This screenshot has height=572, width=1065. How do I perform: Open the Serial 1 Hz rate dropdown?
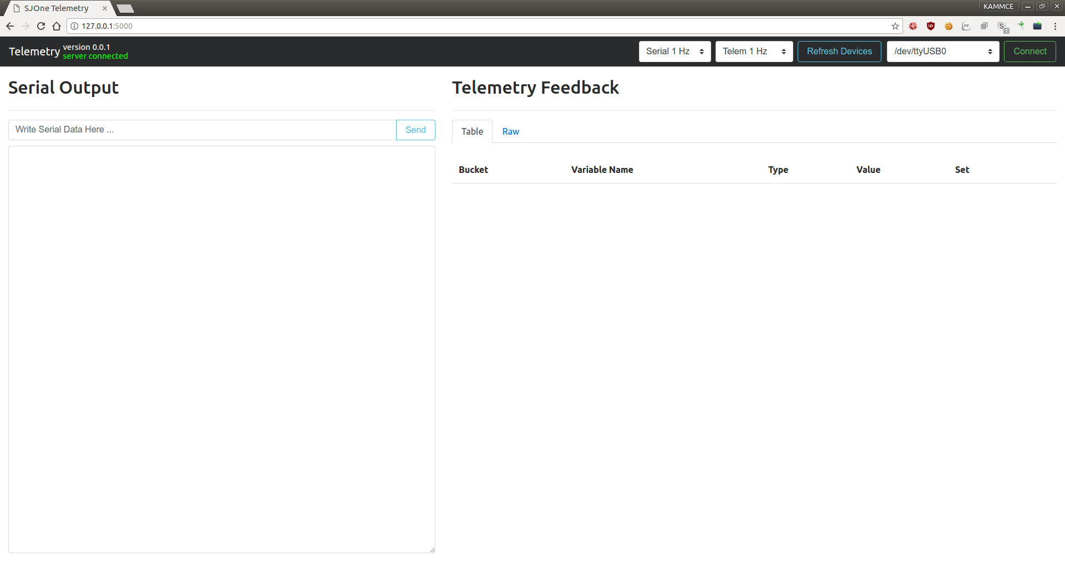pyautogui.click(x=674, y=52)
